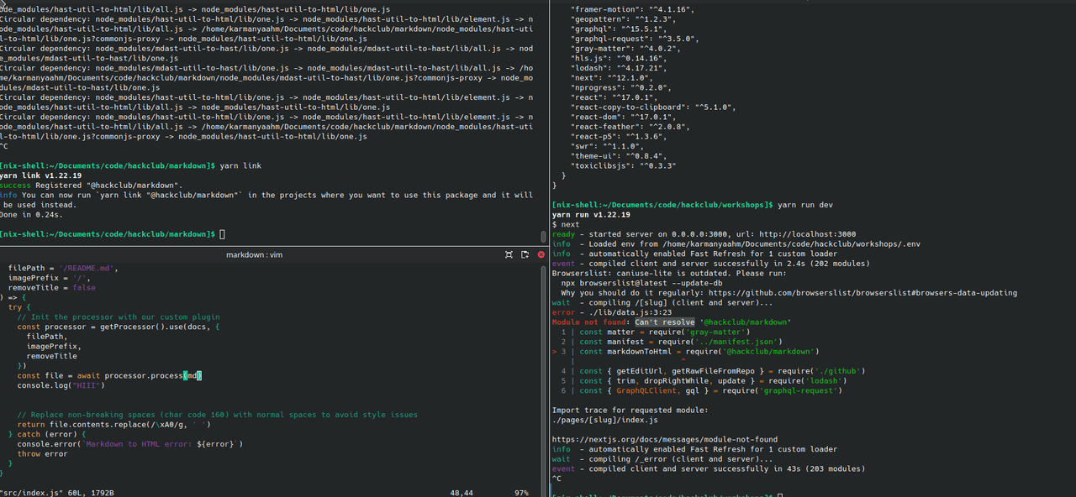Viewport: 1076px width, 497px height.
Task: Focus the markdown shell prompt after yarn link
Action: point(222,233)
